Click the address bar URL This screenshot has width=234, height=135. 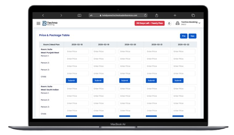point(120,15)
